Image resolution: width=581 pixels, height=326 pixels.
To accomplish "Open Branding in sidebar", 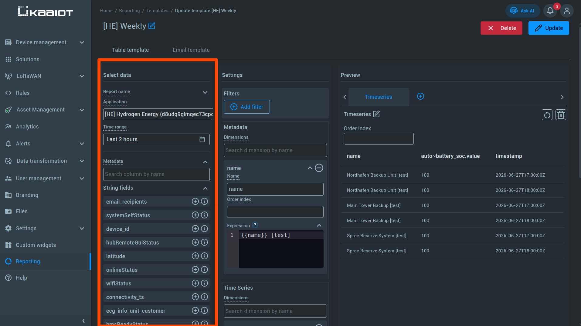I will point(27,195).
